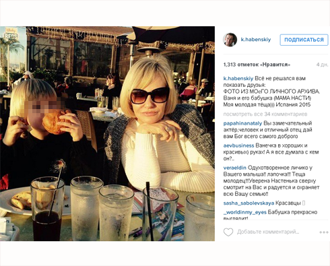Open the three-dots more options menu
Image resolution: width=330 pixels, height=266 pixels.
click(324, 232)
